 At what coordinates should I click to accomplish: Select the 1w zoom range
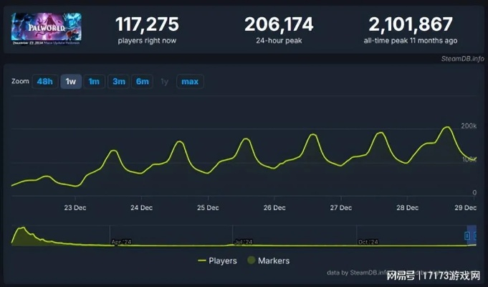[x=70, y=81]
